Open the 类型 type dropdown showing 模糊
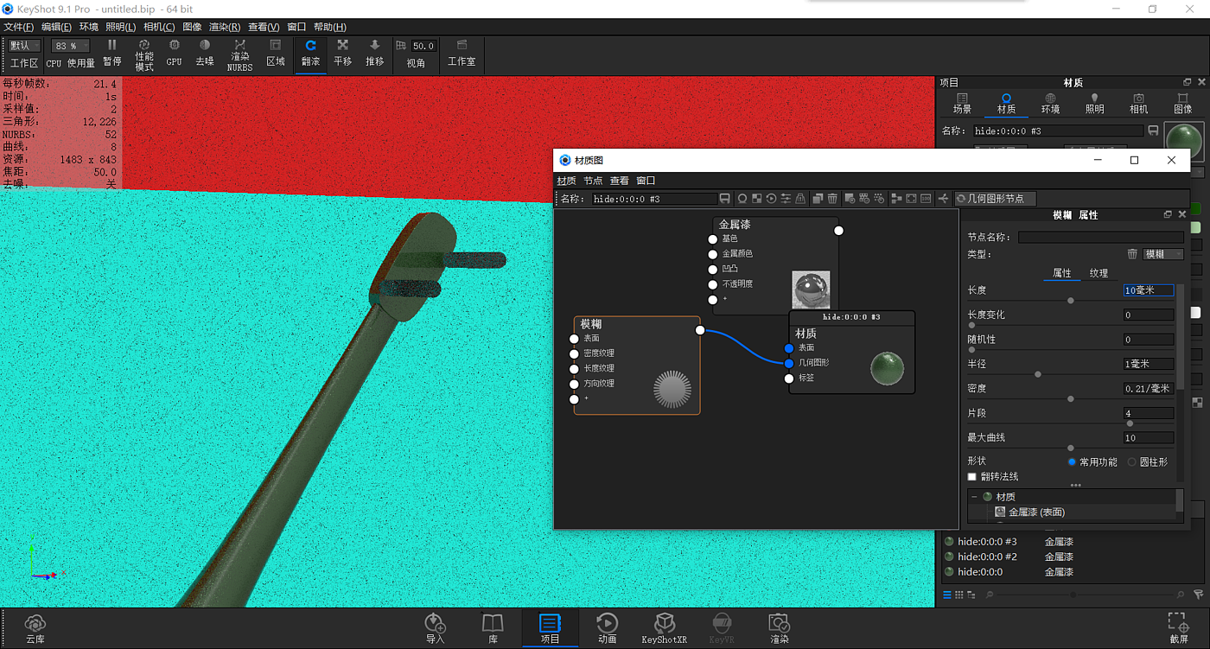 pyautogui.click(x=1163, y=254)
